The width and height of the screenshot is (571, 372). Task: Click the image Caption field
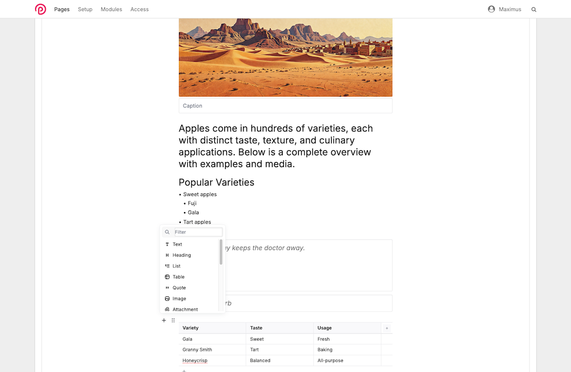tap(285, 106)
